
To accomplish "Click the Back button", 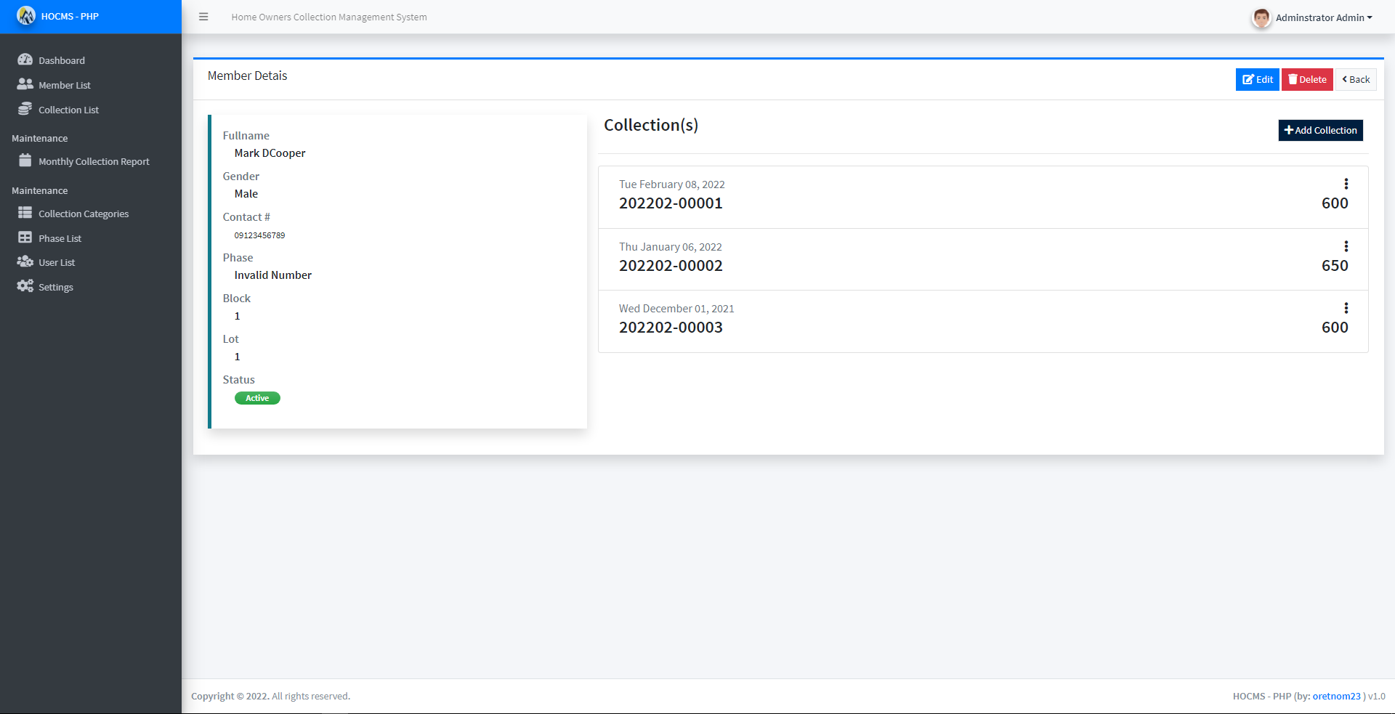I will click(1356, 79).
